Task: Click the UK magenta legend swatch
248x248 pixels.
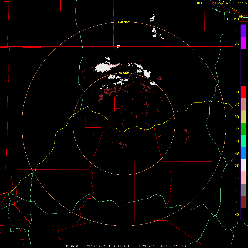Action: click(x=243, y=43)
